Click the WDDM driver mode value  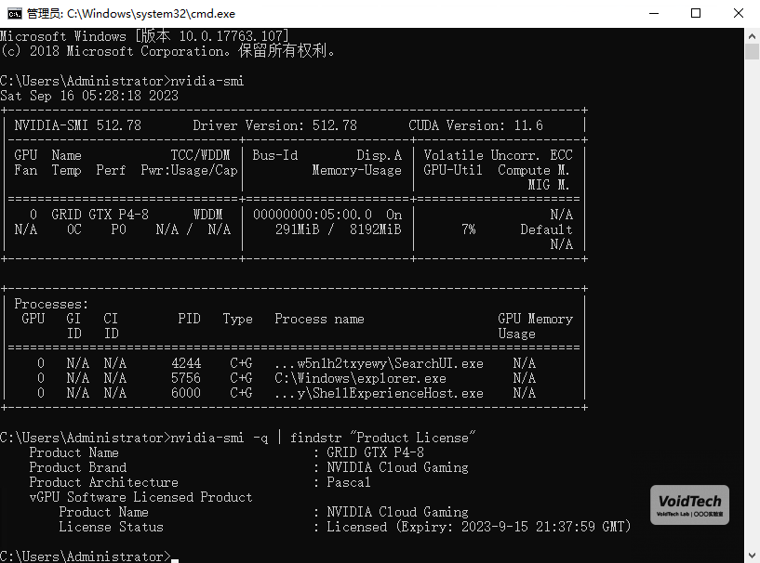[208, 215]
